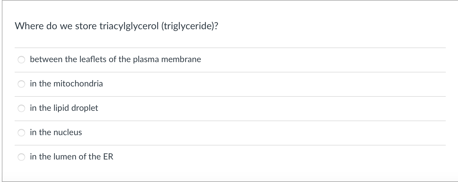Select the radio button for plasma membrane leaflets

(x=21, y=60)
